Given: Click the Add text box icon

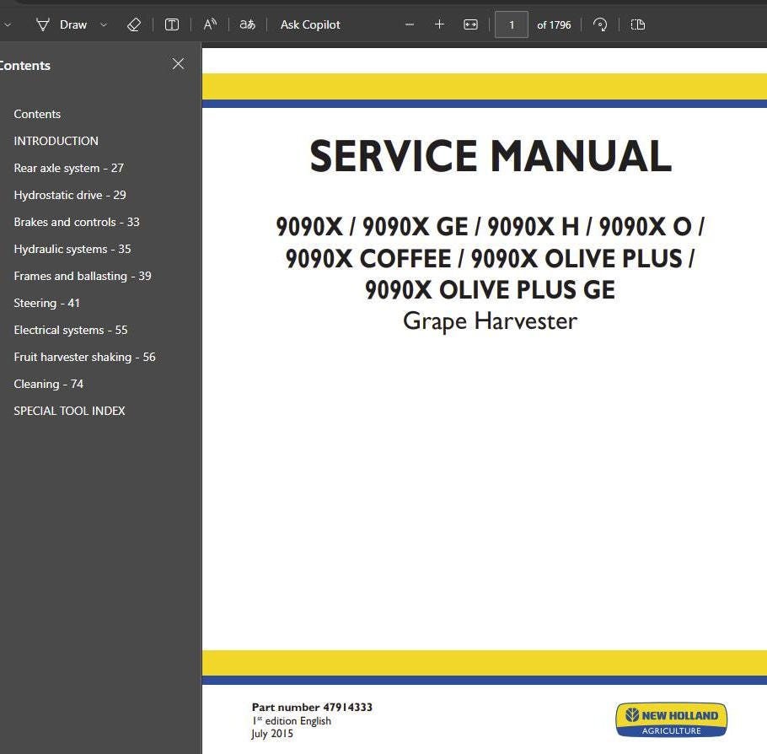Looking at the screenshot, I should coord(172,24).
